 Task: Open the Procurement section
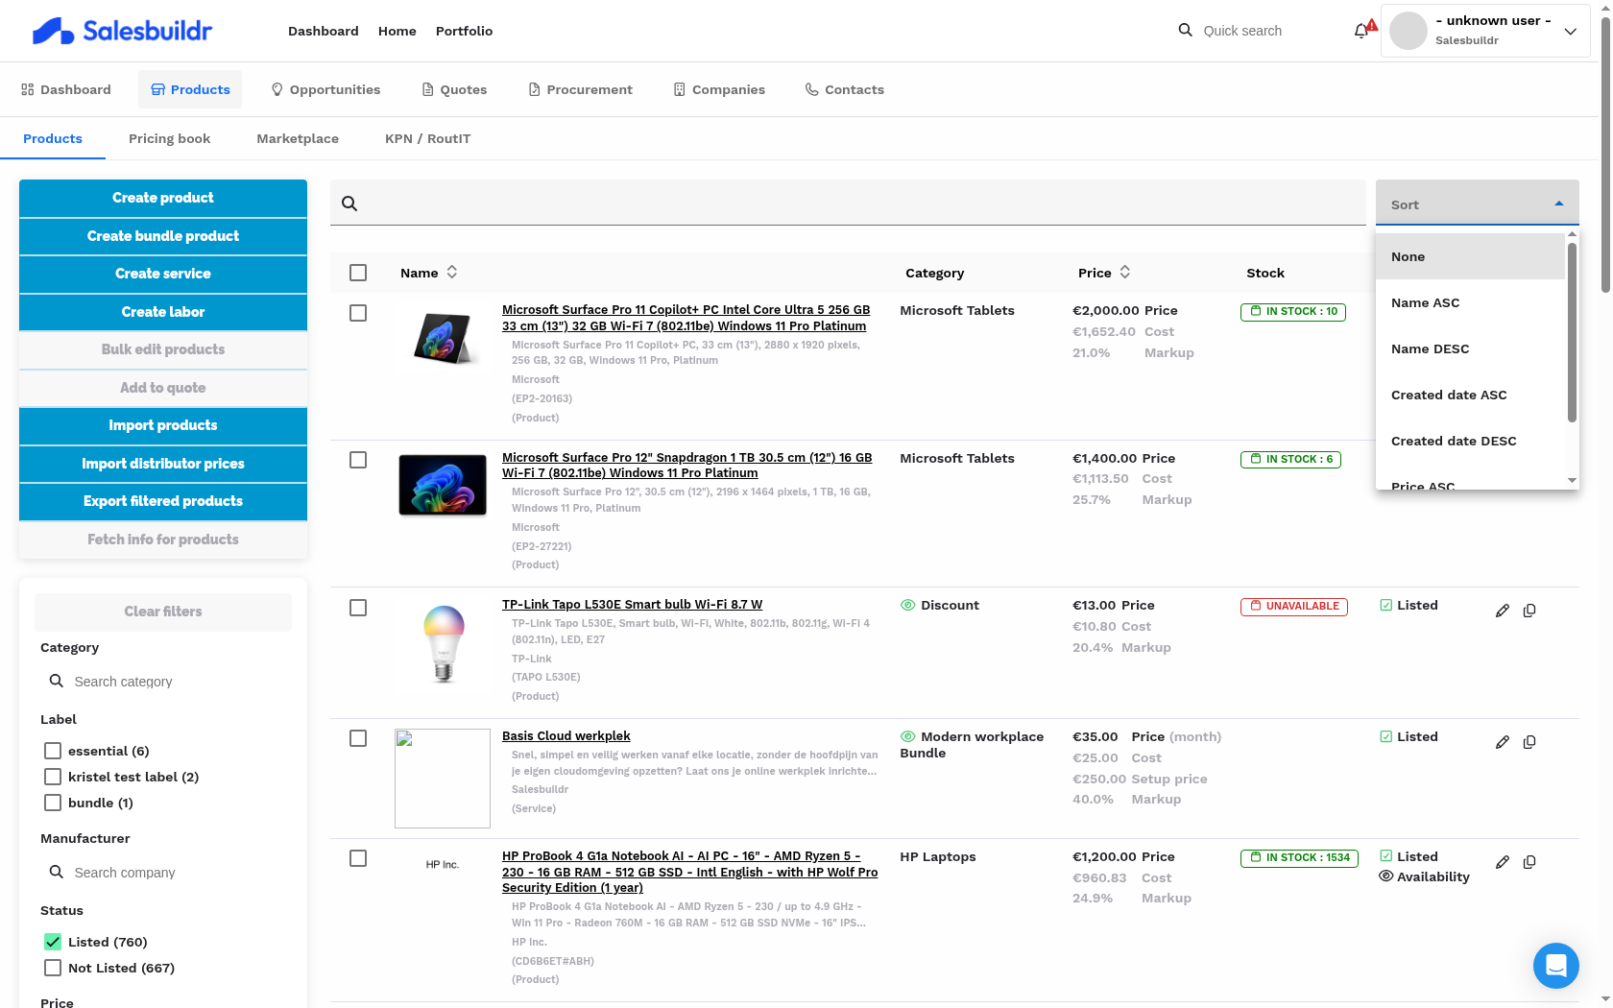(580, 89)
